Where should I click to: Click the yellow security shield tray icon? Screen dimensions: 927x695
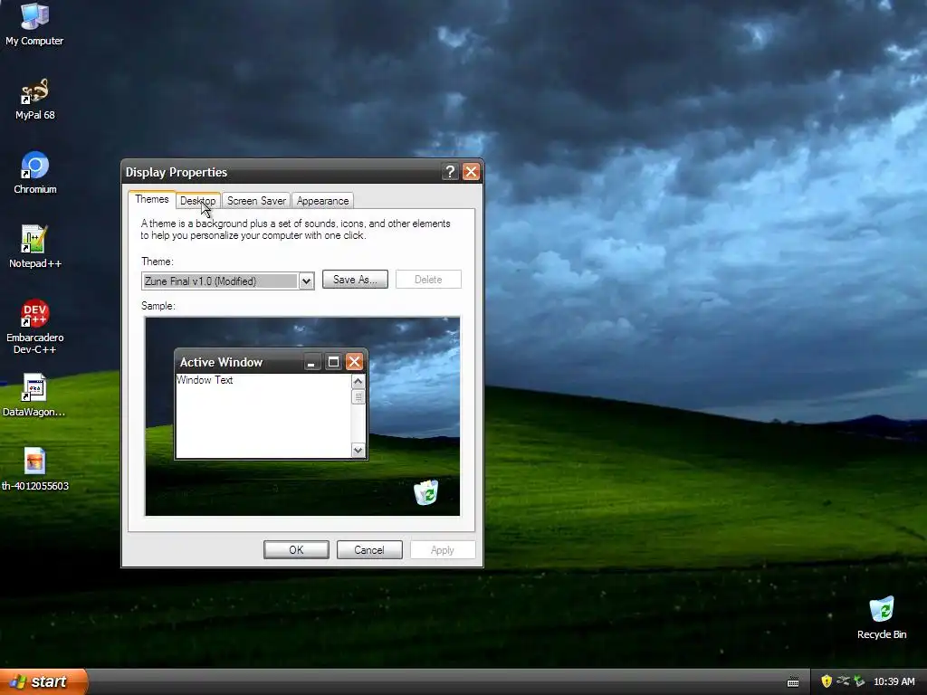point(827,681)
